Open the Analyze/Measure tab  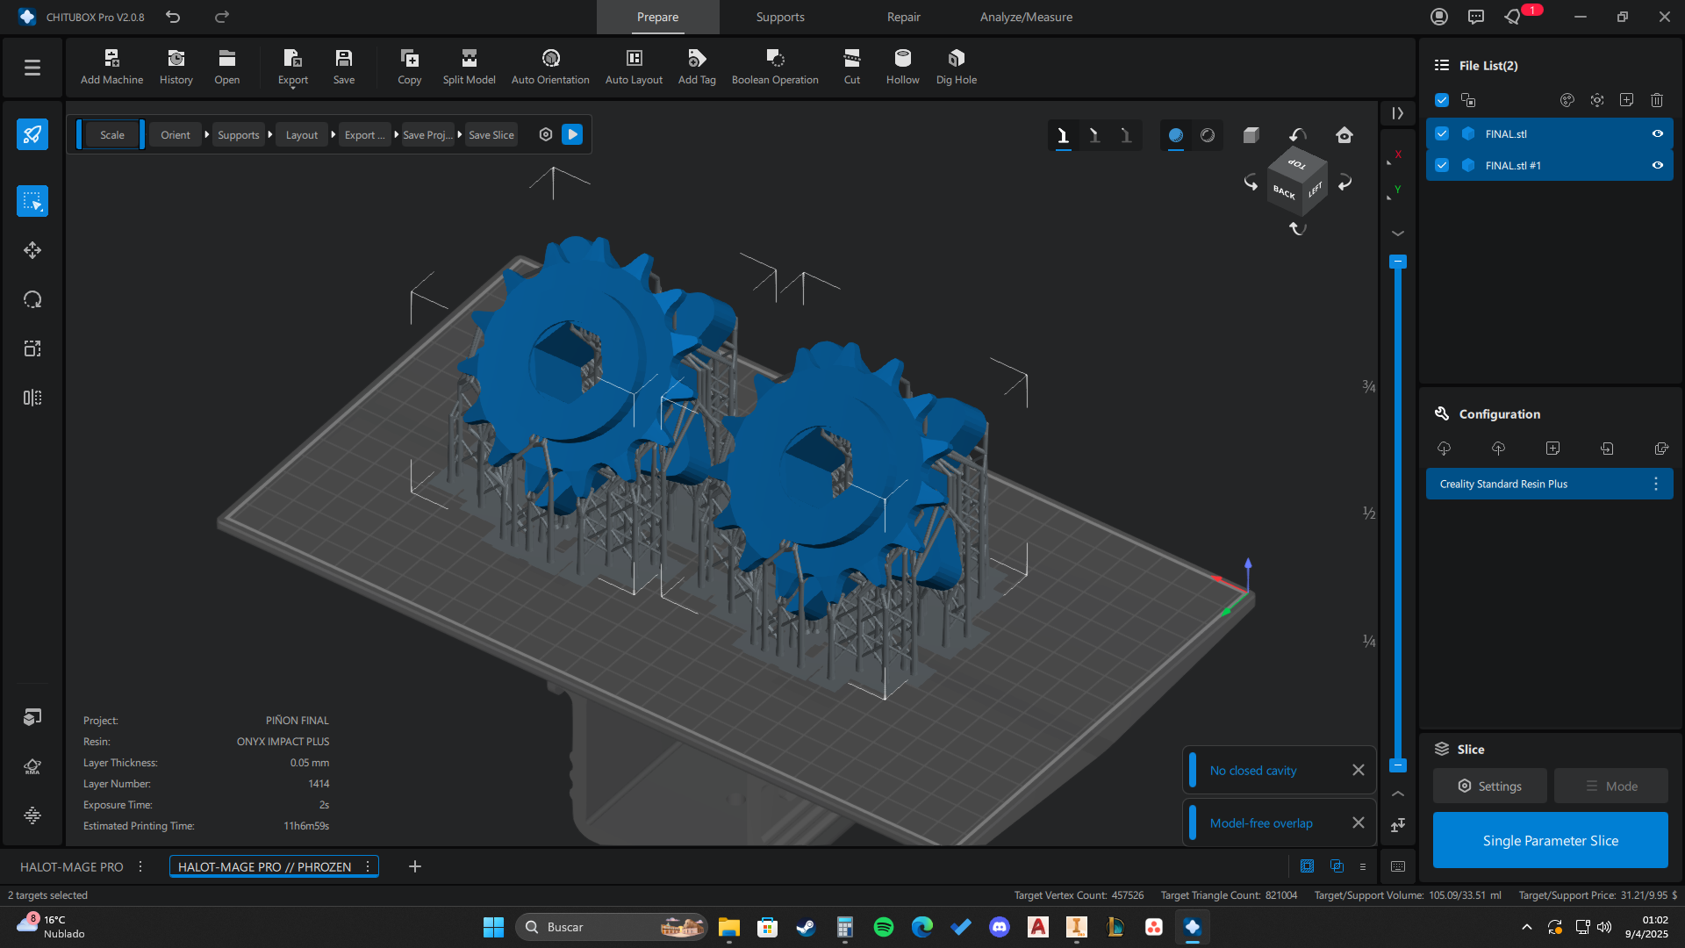coord(1026,17)
